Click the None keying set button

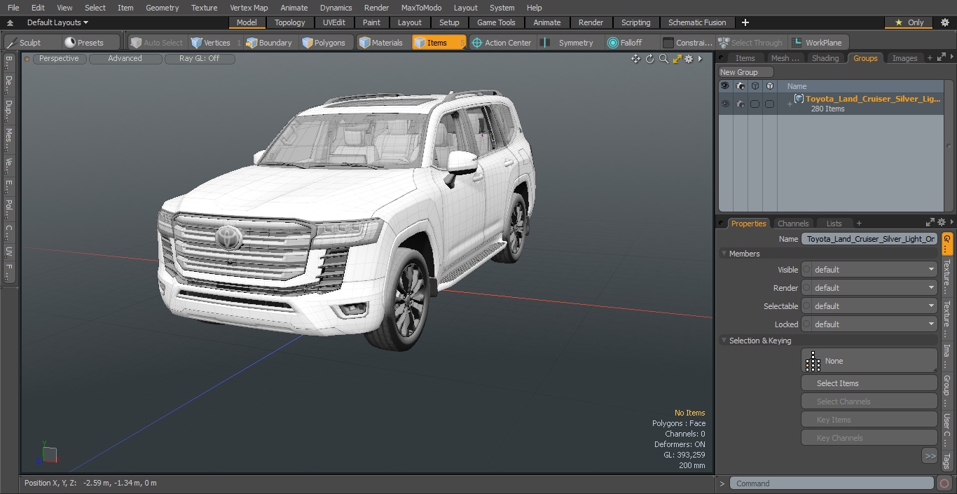(869, 361)
